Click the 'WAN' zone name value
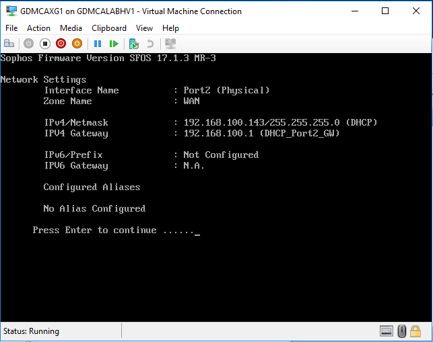This screenshot has height=342, width=433. (x=191, y=101)
